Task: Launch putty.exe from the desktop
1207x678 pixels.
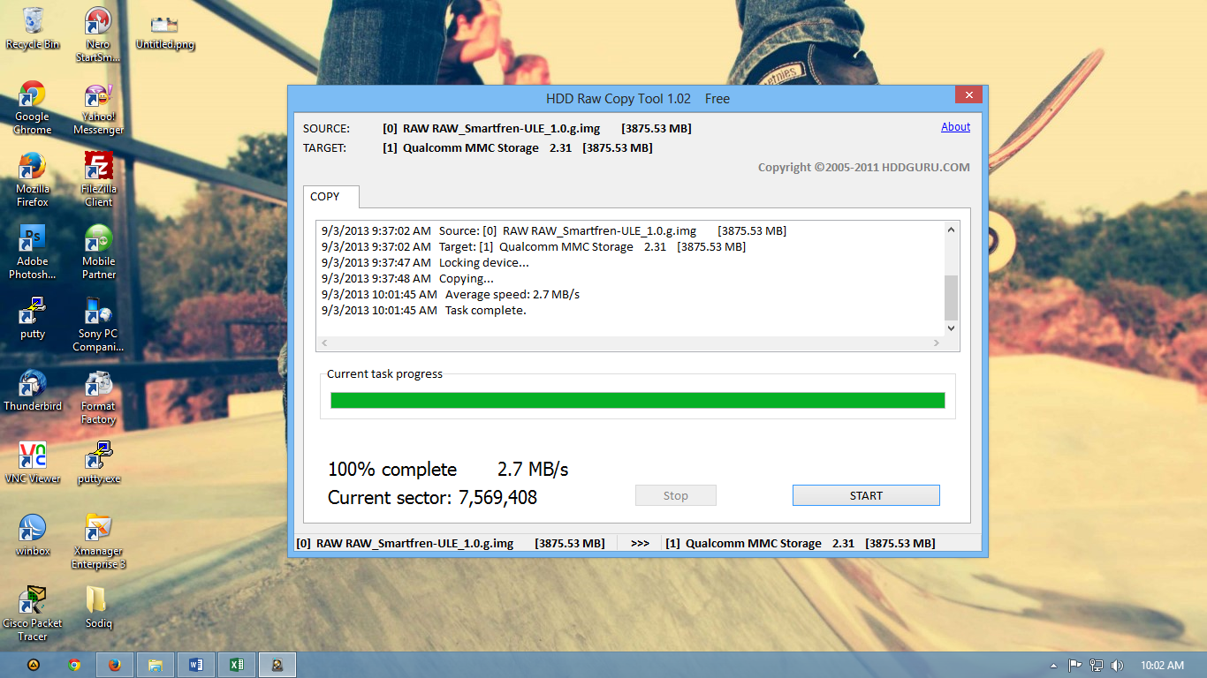Action: [x=97, y=456]
